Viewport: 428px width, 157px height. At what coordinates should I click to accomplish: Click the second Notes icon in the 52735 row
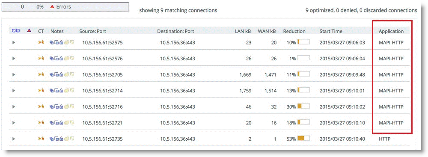[56, 139]
